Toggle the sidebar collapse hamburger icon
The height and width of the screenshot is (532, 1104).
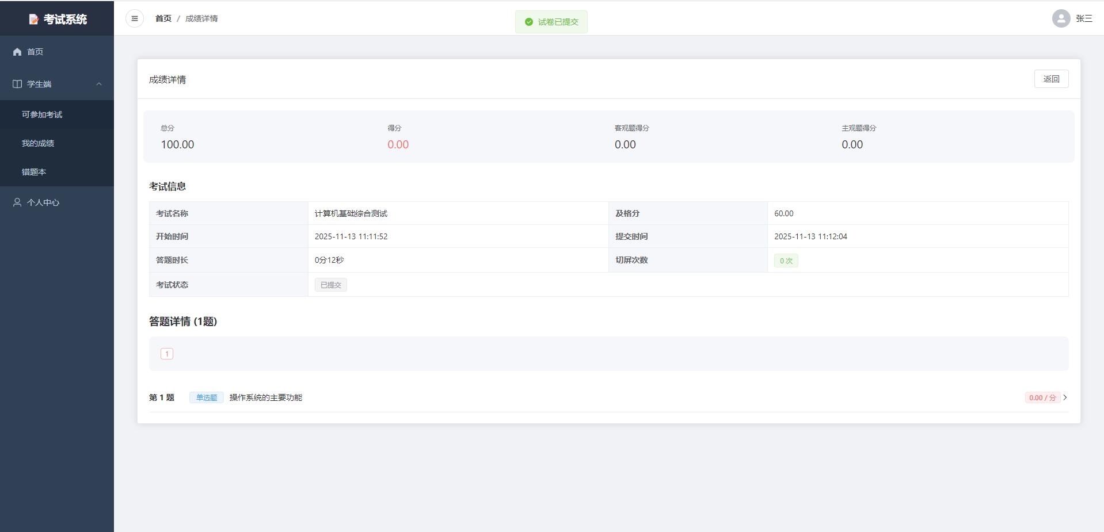135,18
